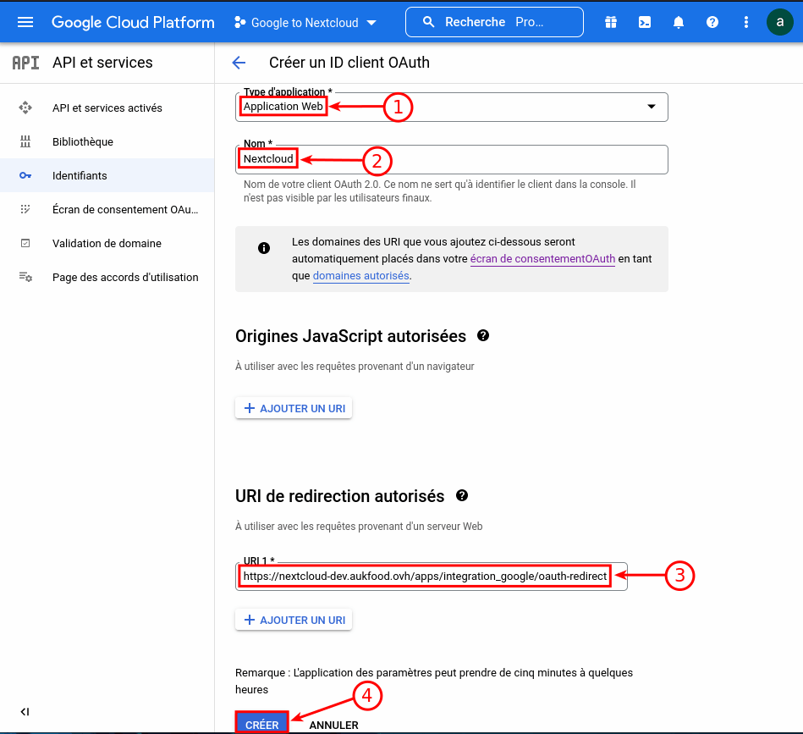The width and height of the screenshot is (803, 734).
Task: Open the Google to Nextcloud project selector
Action: (x=305, y=23)
